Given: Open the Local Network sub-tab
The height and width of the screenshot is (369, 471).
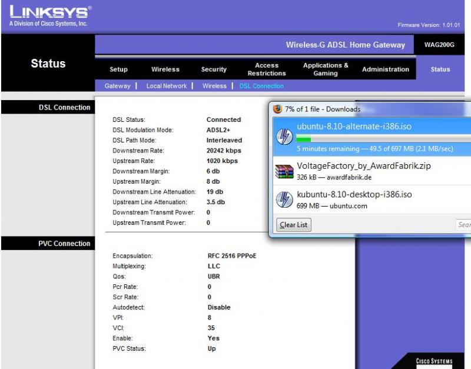Looking at the screenshot, I should coord(167,86).
